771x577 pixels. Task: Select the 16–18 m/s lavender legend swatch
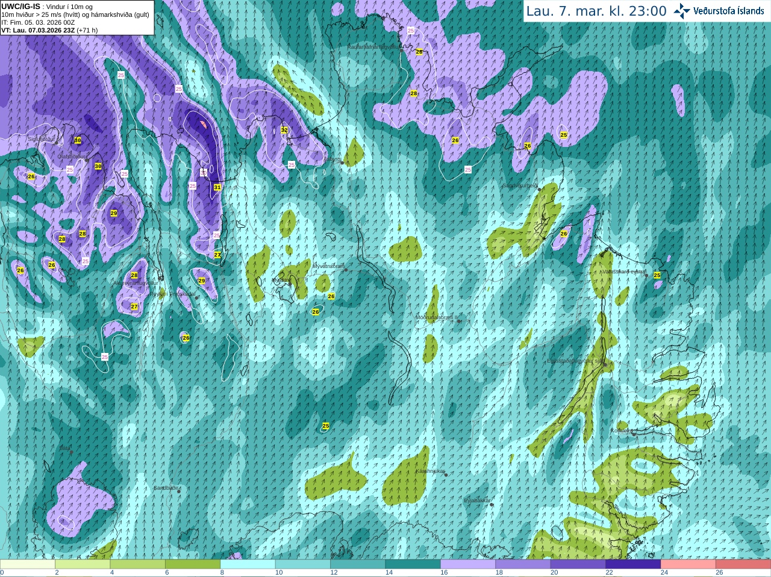click(468, 564)
